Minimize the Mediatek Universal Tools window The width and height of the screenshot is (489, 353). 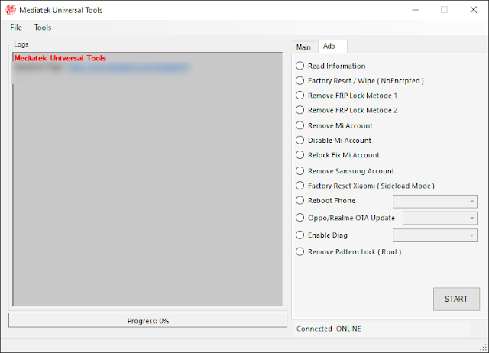(416, 10)
